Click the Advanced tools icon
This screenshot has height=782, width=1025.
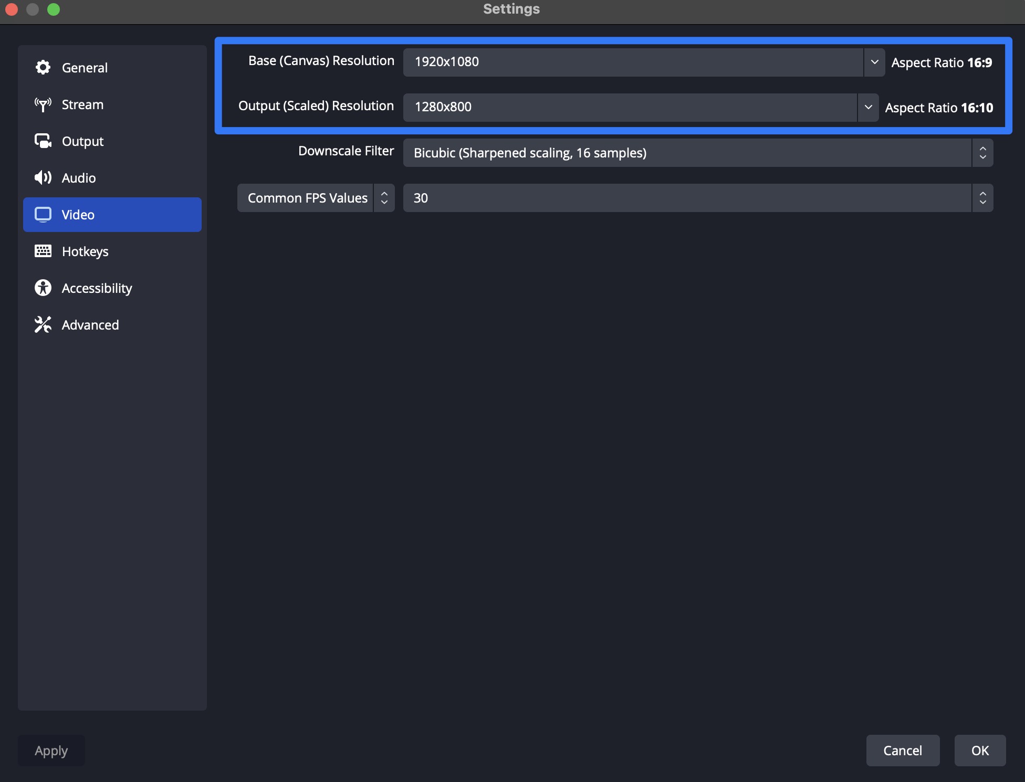pos(43,324)
